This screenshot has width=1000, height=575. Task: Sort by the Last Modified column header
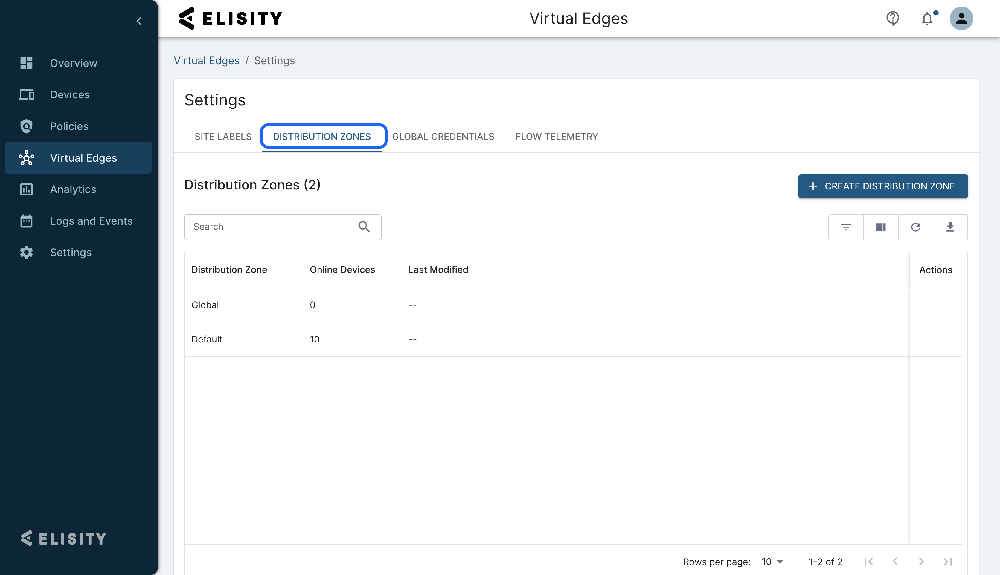coord(438,270)
